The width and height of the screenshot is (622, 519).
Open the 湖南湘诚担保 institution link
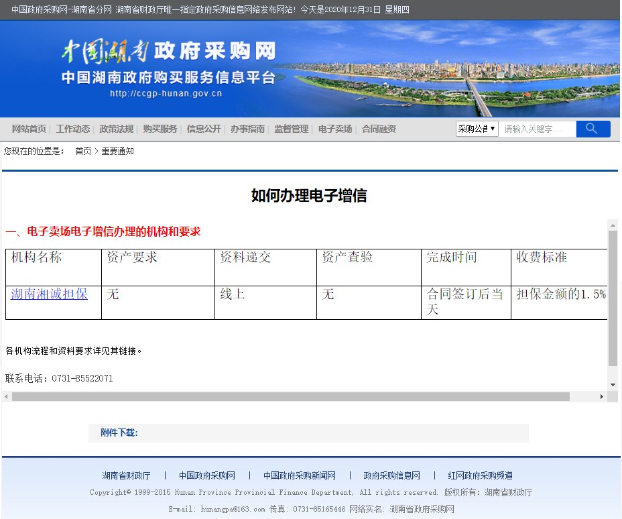[x=49, y=294]
